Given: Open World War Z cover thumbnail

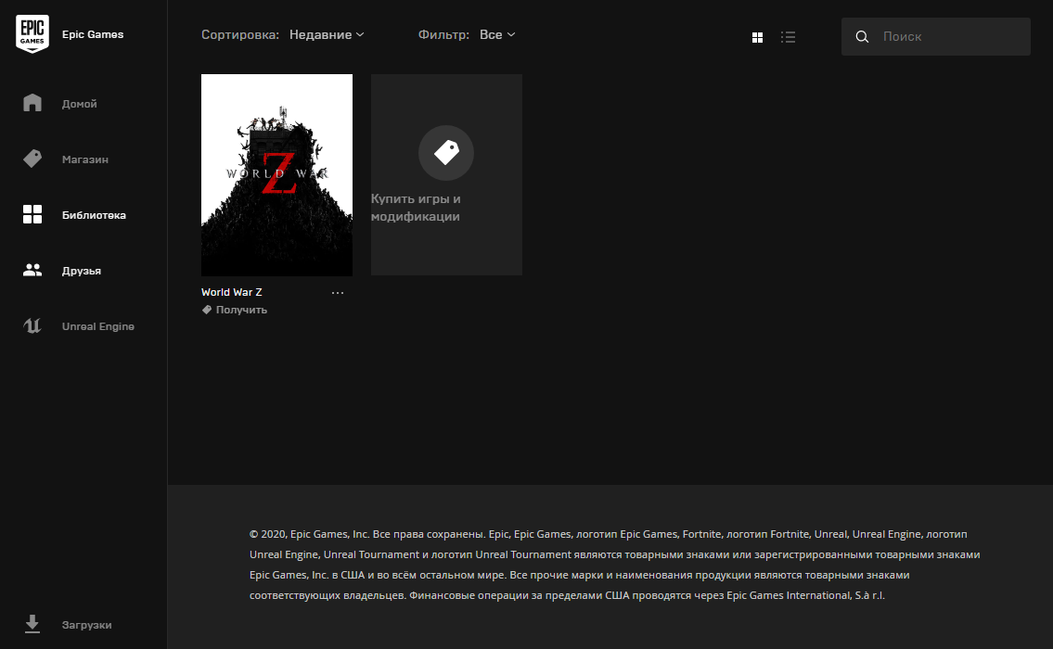Looking at the screenshot, I should (x=276, y=174).
